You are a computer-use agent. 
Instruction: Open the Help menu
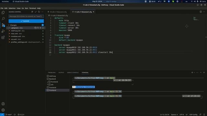[x=39, y=8]
